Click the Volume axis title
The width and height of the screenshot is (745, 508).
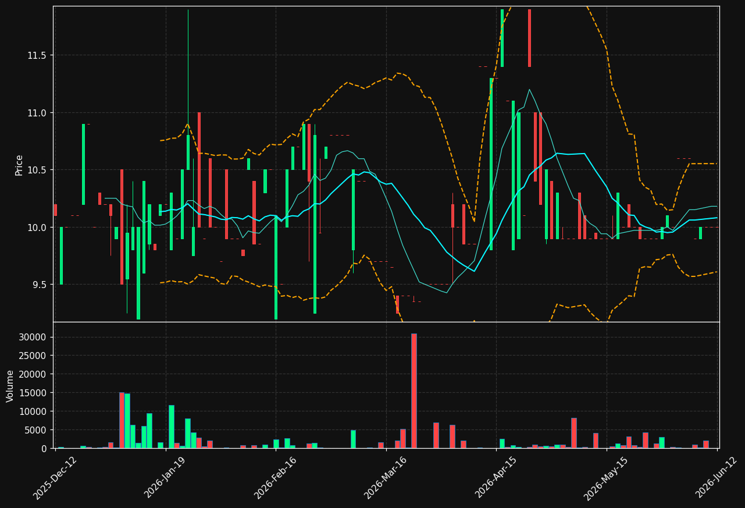(10, 386)
